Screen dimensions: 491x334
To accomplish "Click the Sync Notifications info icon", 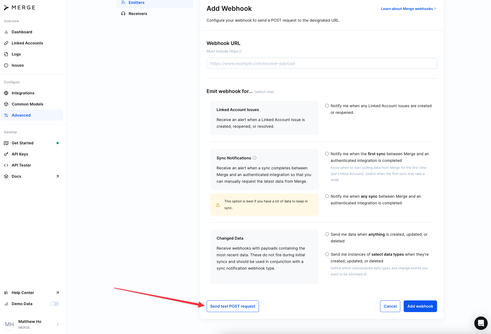I will coord(255,158).
